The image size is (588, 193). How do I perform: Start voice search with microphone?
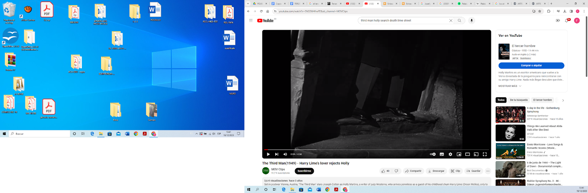(472, 21)
